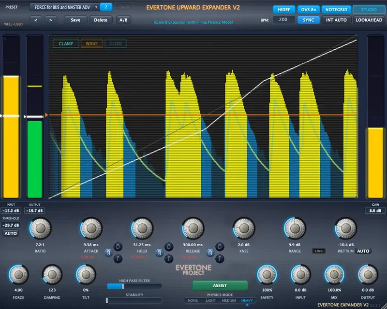Click the TILT knob

(x=86, y=275)
